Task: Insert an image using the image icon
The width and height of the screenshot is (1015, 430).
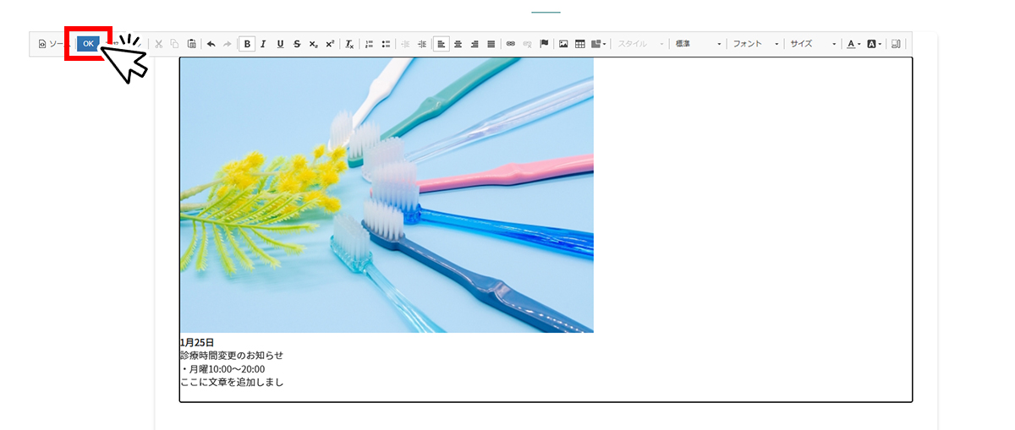Action: coord(563,44)
